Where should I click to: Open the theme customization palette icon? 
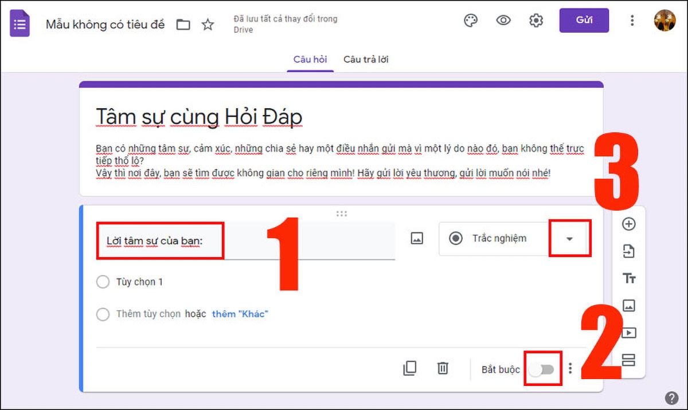click(x=470, y=20)
